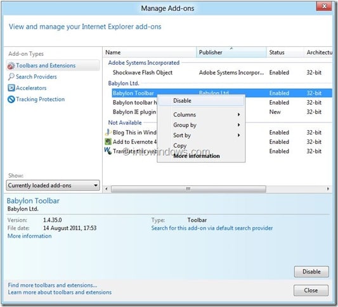Click the Add to Evernote elephant icon
Screen dimensions: 338x307
coord(108,141)
